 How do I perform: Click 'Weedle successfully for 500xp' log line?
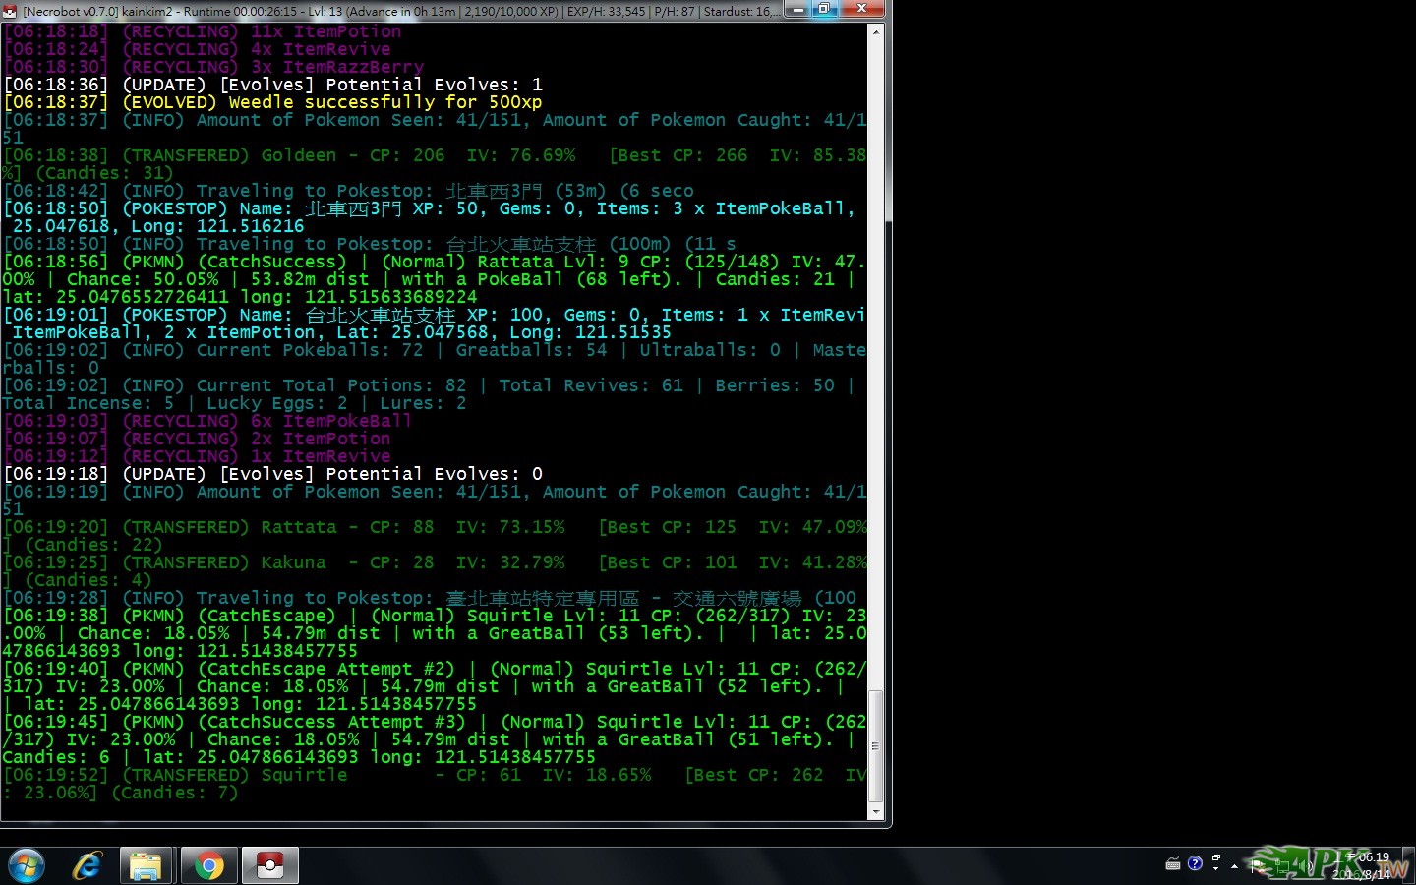273,102
